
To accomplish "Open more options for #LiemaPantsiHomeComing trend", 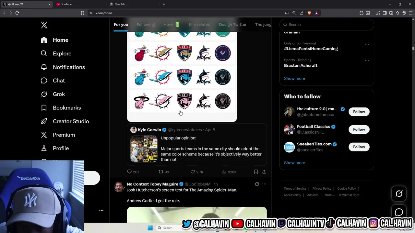I will (x=367, y=44).
